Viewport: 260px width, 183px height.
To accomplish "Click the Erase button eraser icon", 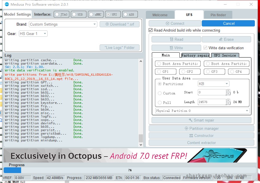I will (x=221, y=39).
